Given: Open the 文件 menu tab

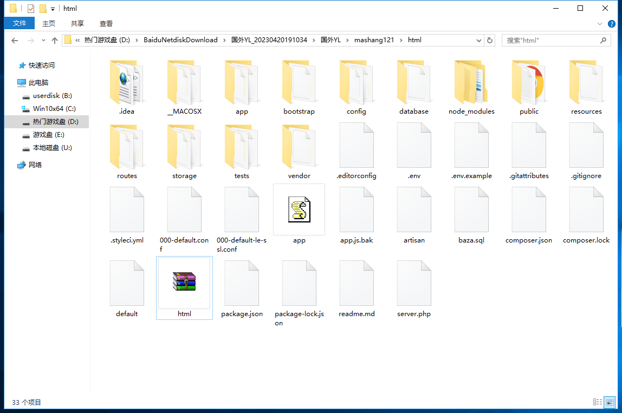Looking at the screenshot, I should [x=20, y=23].
